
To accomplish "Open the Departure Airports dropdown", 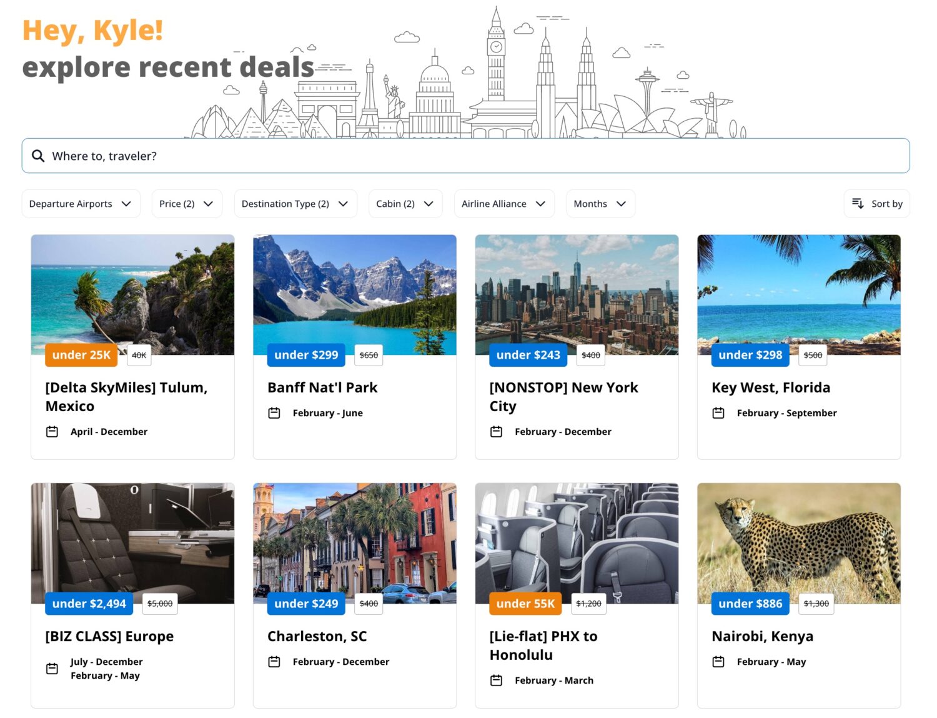I will 81,203.
